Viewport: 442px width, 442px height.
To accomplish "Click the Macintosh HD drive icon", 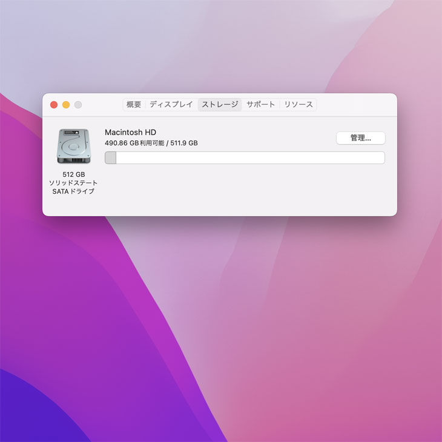I will point(73,146).
